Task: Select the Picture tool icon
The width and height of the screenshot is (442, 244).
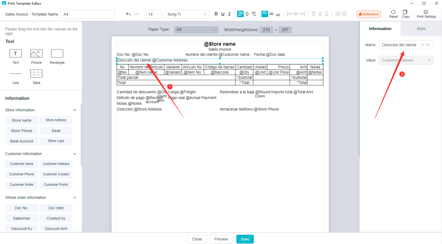Action: tap(36, 53)
